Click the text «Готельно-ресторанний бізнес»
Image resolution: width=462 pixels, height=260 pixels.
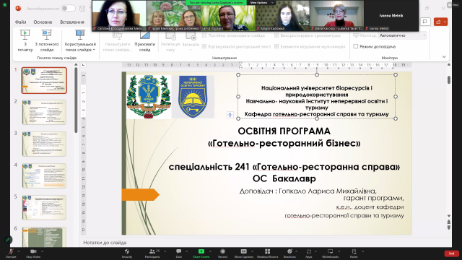tap(284, 143)
